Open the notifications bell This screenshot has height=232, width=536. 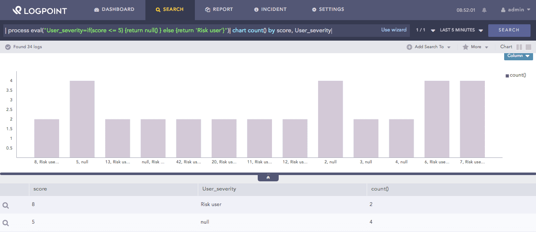[484, 10]
